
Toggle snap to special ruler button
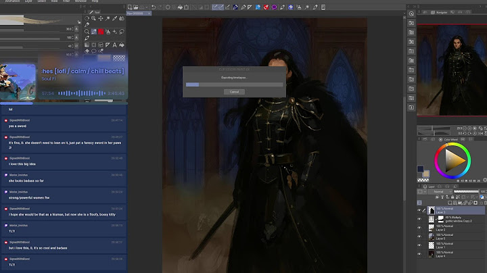[221, 7]
